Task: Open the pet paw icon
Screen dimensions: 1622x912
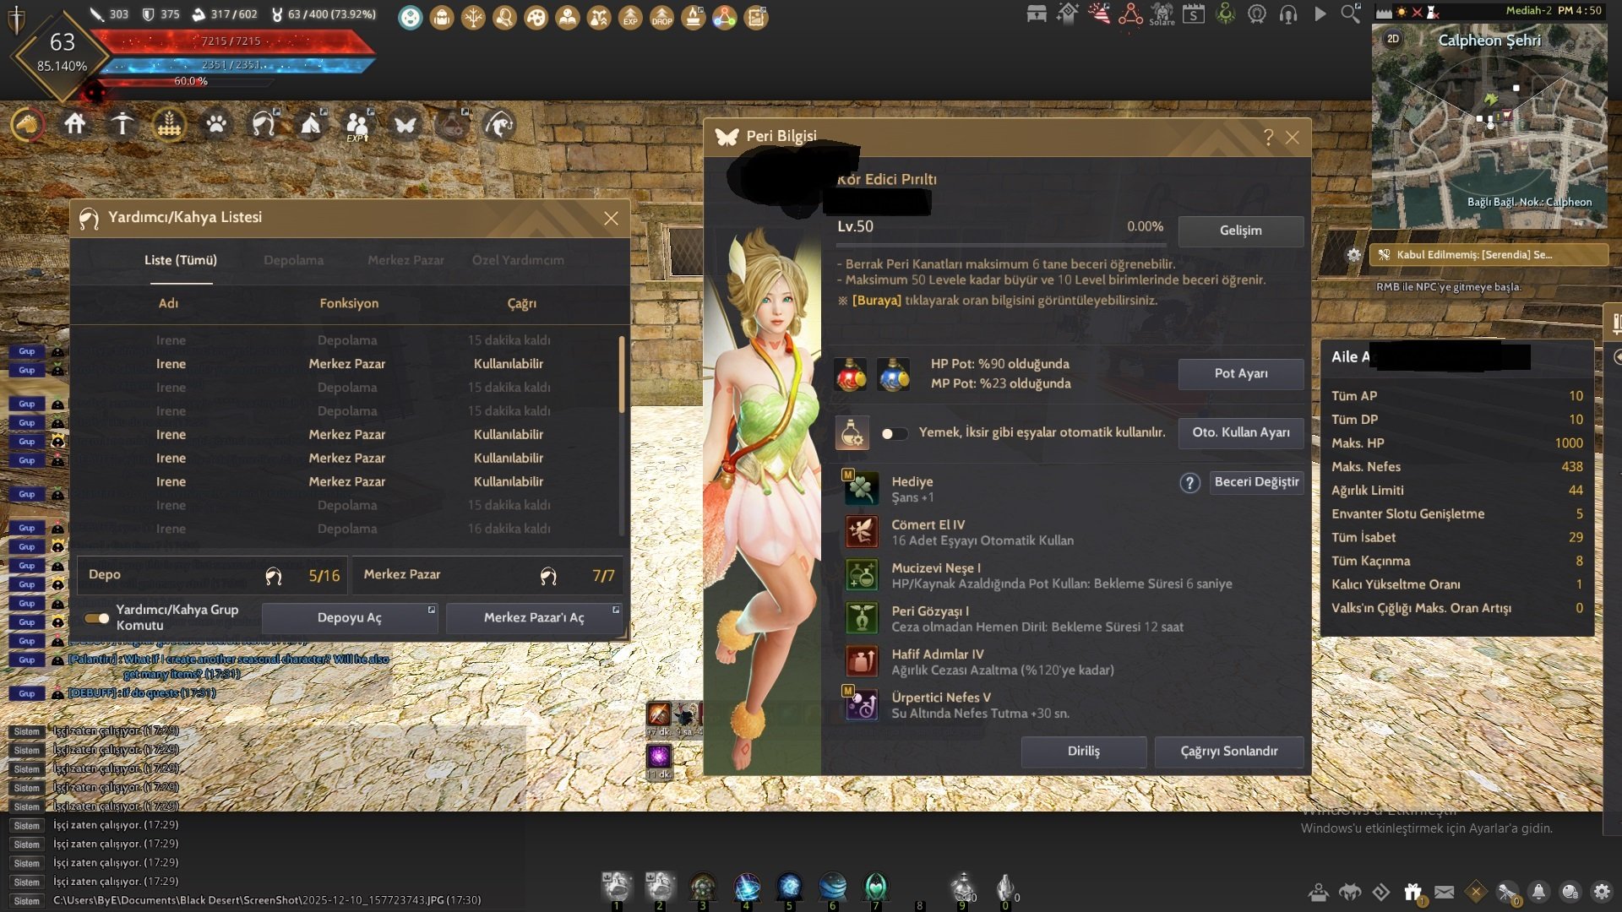Action: click(x=216, y=125)
